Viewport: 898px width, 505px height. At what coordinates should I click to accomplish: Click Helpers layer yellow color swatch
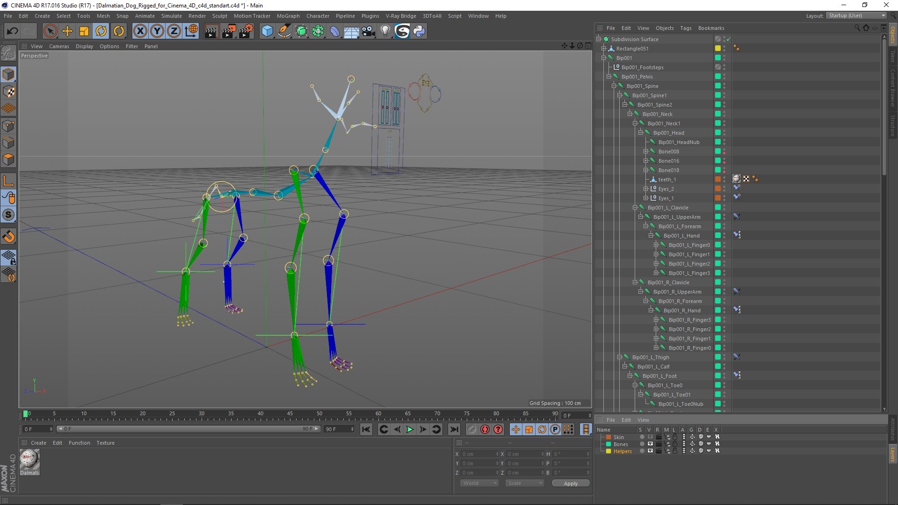[608, 451]
